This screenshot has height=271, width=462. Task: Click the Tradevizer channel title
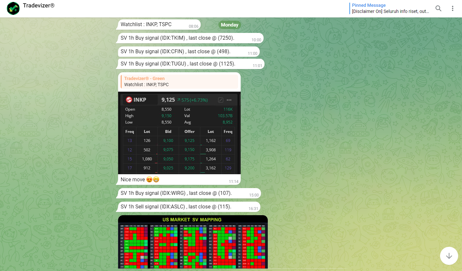(x=38, y=6)
